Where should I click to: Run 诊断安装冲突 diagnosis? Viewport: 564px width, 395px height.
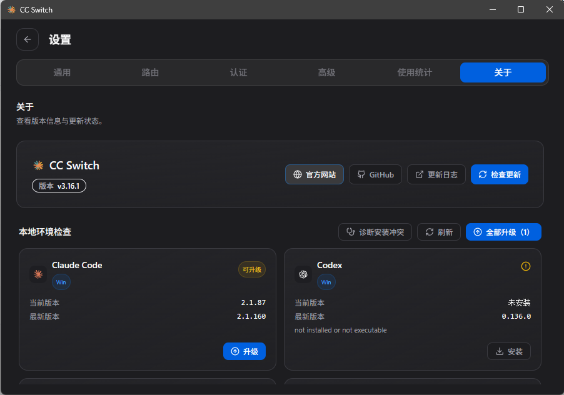(375, 232)
